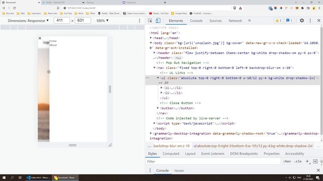Switch to the Console tab
Image resolution: width=323 pixels, height=181 pixels.
196,21
